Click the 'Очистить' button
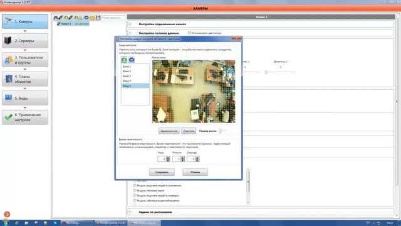401x226 pixels. click(189, 131)
